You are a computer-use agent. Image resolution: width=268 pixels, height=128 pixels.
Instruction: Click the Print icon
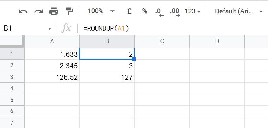pos(54,11)
